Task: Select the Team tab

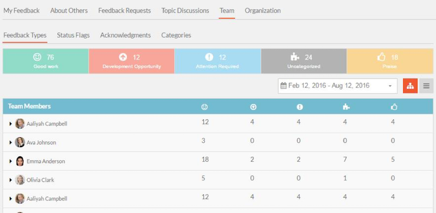Action: (x=227, y=10)
